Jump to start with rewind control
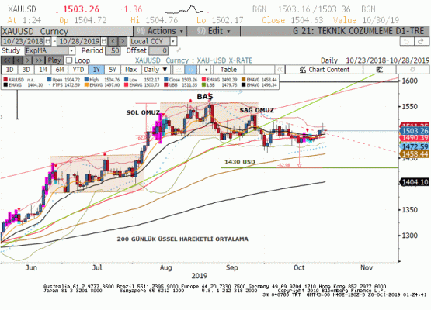Image resolution: width=431 pixels, height=310 pixels. point(7,60)
